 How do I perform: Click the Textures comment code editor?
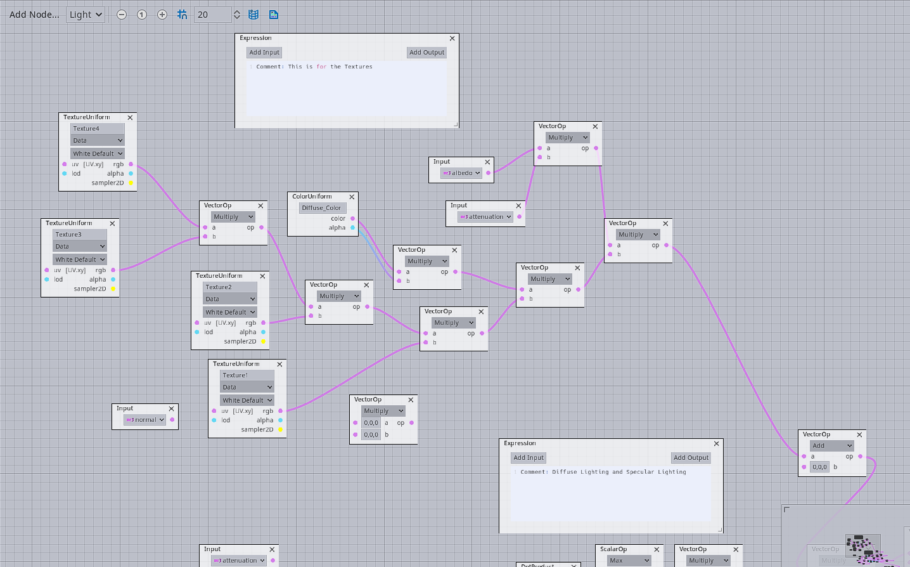coord(347,89)
